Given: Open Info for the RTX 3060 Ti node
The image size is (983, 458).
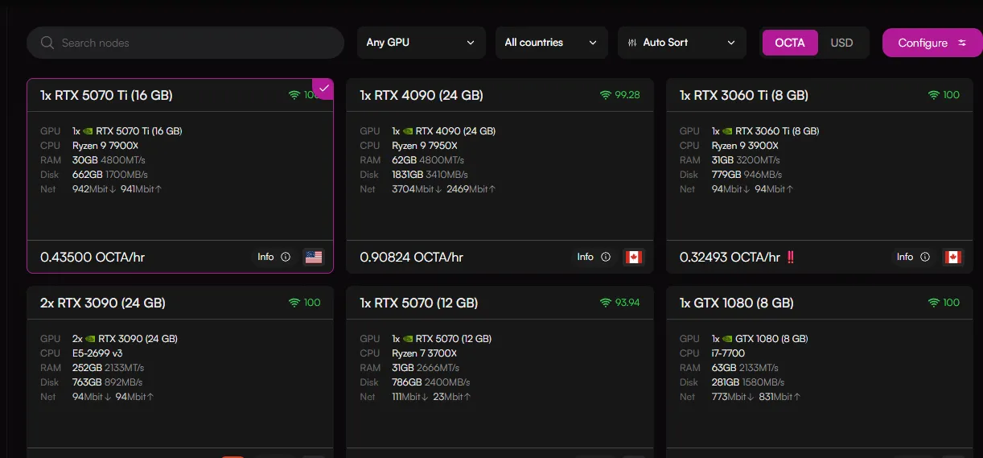Looking at the screenshot, I should (x=913, y=257).
